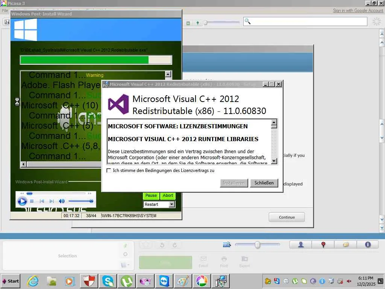This screenshot has height=289, width=385.
Task: Click the Visual Studio logo in the setup dialog
Action: click(x=118, y=104)
